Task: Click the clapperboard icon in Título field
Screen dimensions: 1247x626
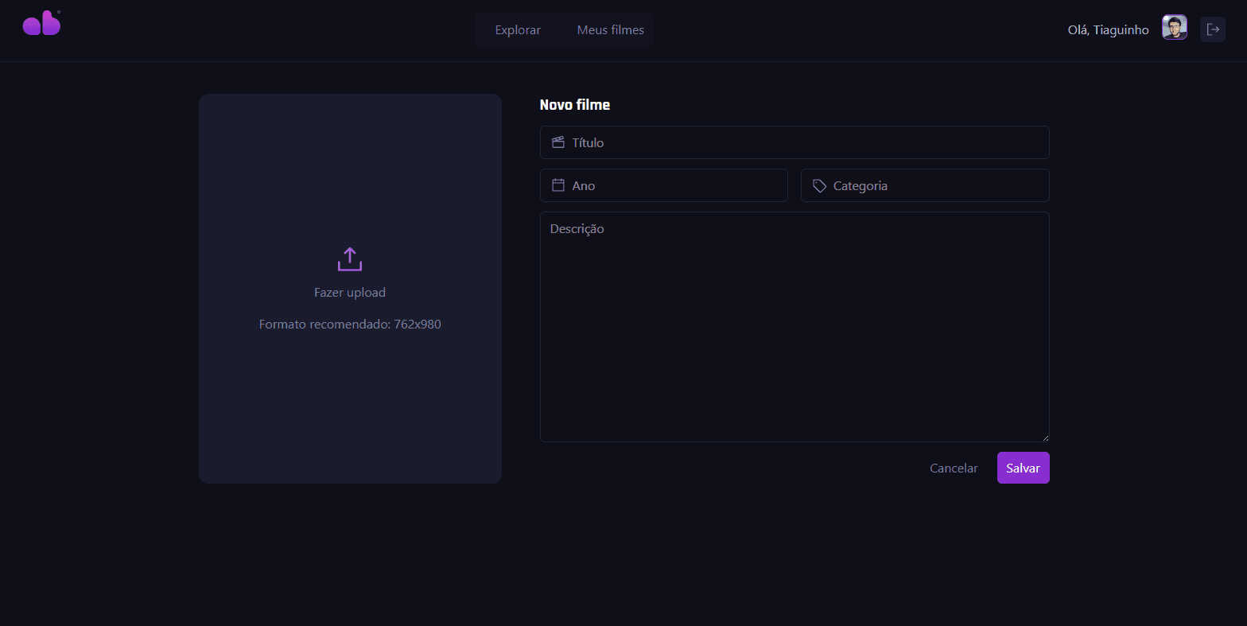Action: pyautogui.click(x=558, y=142)
